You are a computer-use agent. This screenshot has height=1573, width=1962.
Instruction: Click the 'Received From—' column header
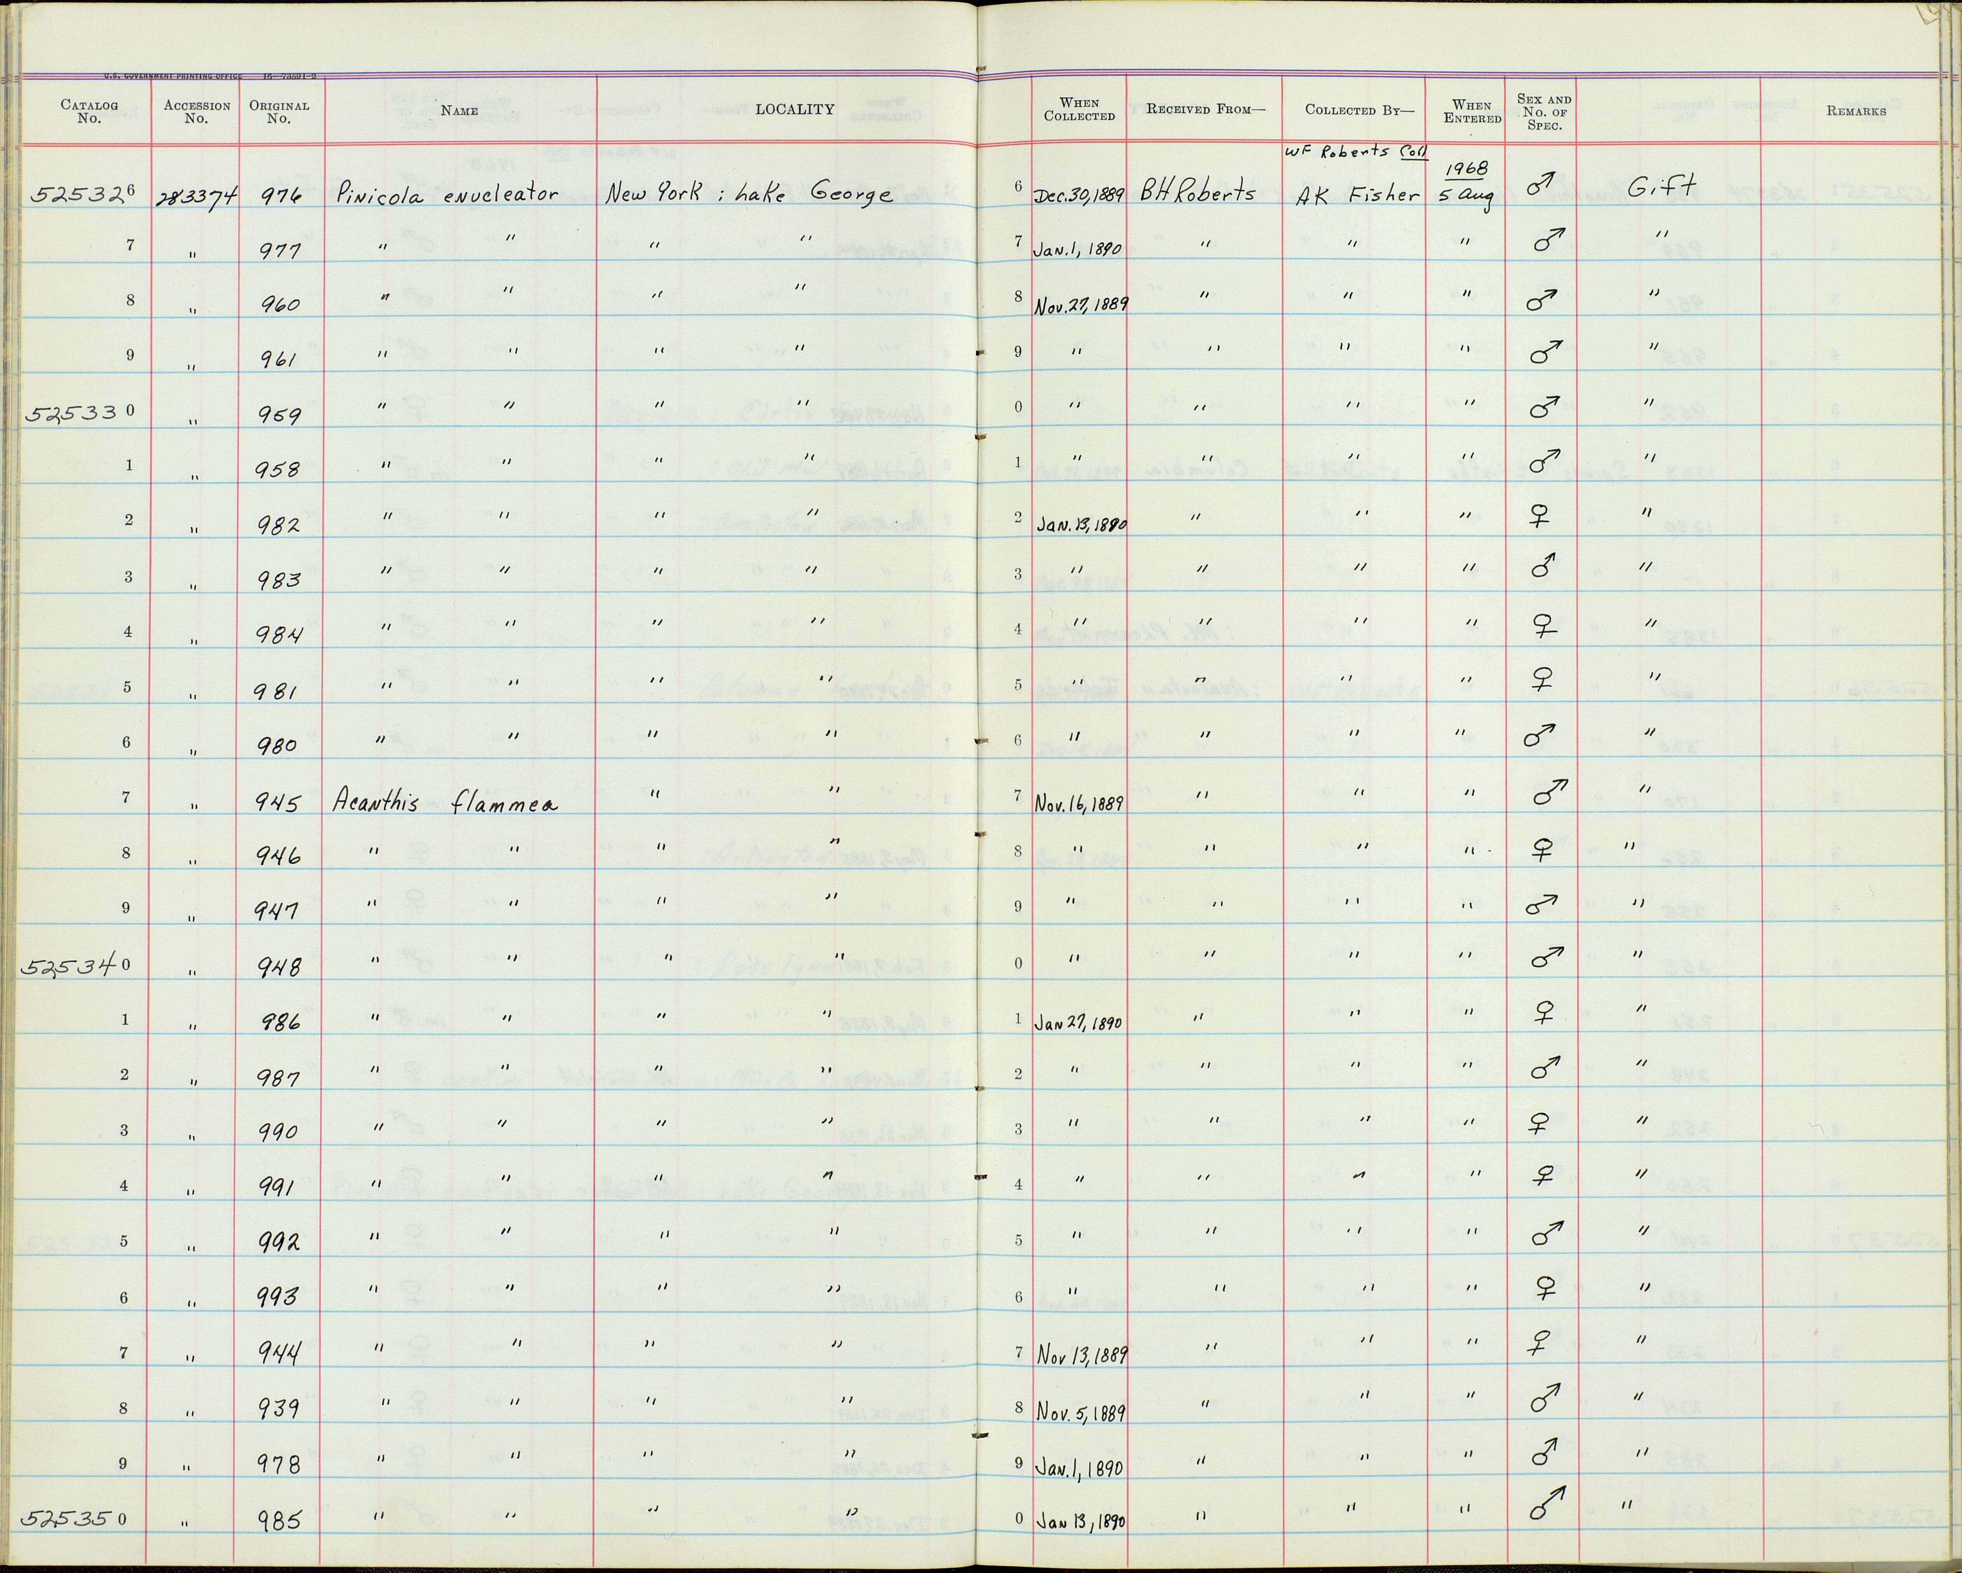[x=1205, y=109]
